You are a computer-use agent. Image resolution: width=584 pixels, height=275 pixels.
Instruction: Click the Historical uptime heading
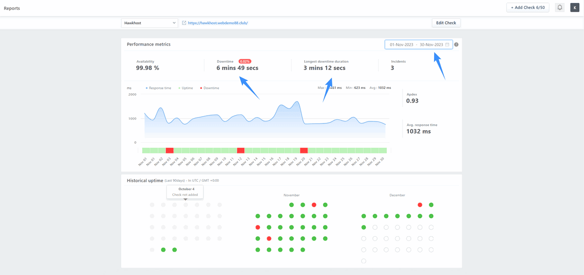coord(145,180)
